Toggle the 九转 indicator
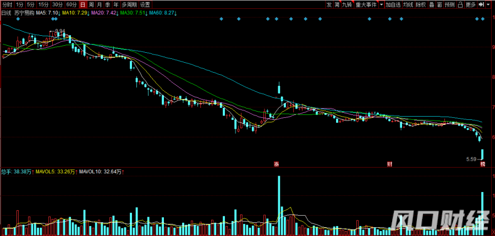The height and width of the screenshot is (236, 495). coord(346,4)
